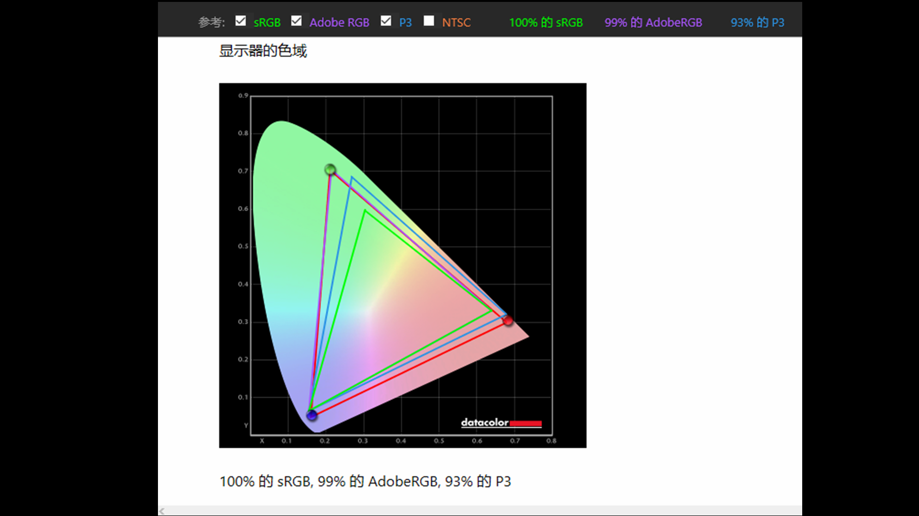Viewport: 919px width, 516px height.
Task: Disable the P3 reference checkbox
Action: coord(386,21)
